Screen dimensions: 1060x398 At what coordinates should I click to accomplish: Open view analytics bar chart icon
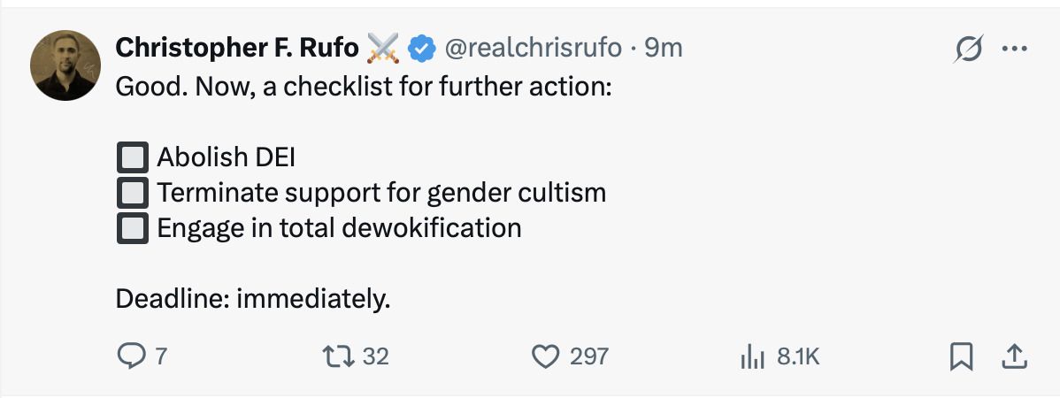point(751,356)
